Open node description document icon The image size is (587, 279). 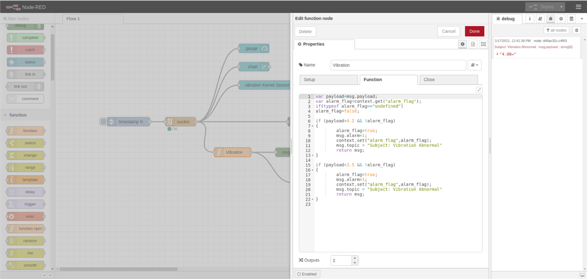(x=473, y=44)
